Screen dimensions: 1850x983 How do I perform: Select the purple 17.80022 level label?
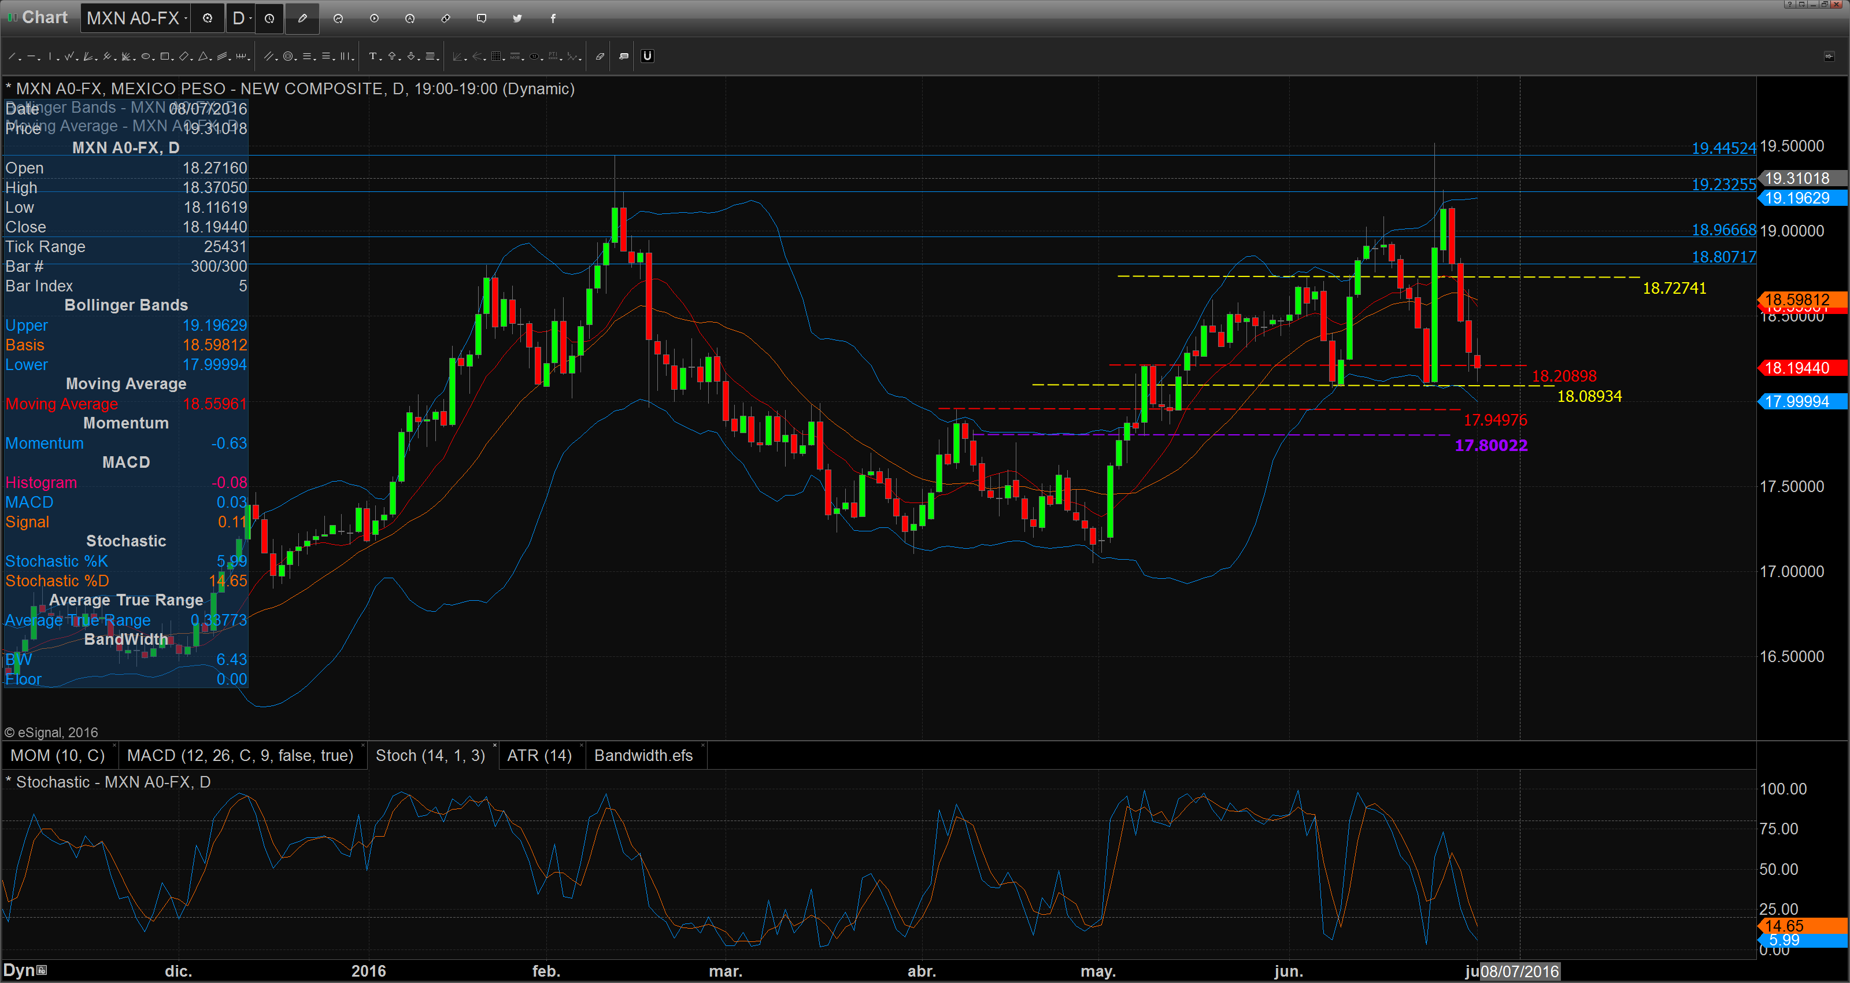[1491, 445]
